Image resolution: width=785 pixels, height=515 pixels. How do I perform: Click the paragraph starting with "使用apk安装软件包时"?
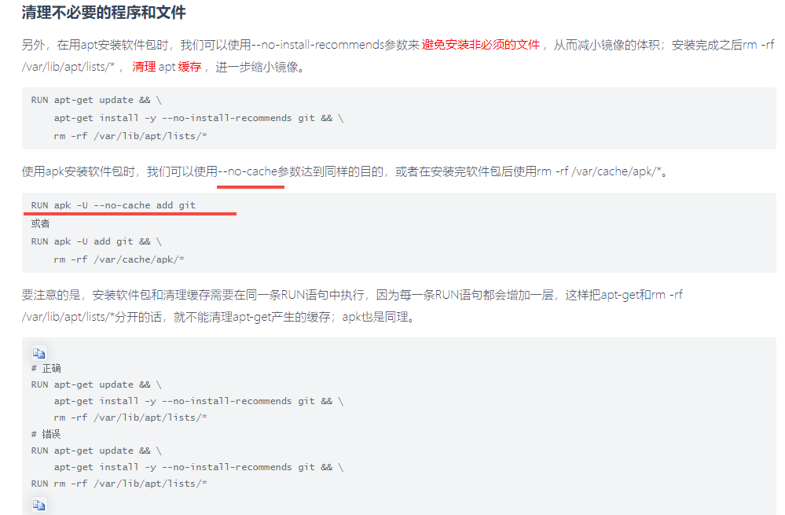pyautogui.click(x=346, y=171)
